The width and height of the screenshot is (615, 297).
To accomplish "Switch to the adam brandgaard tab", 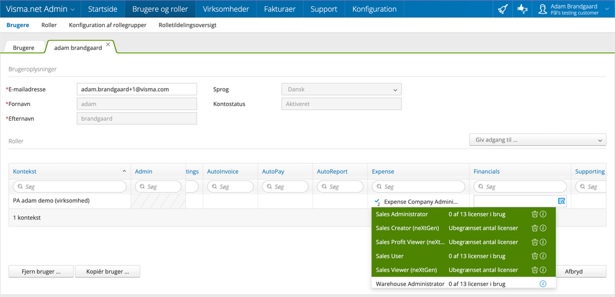I will (x=78, y=47).
